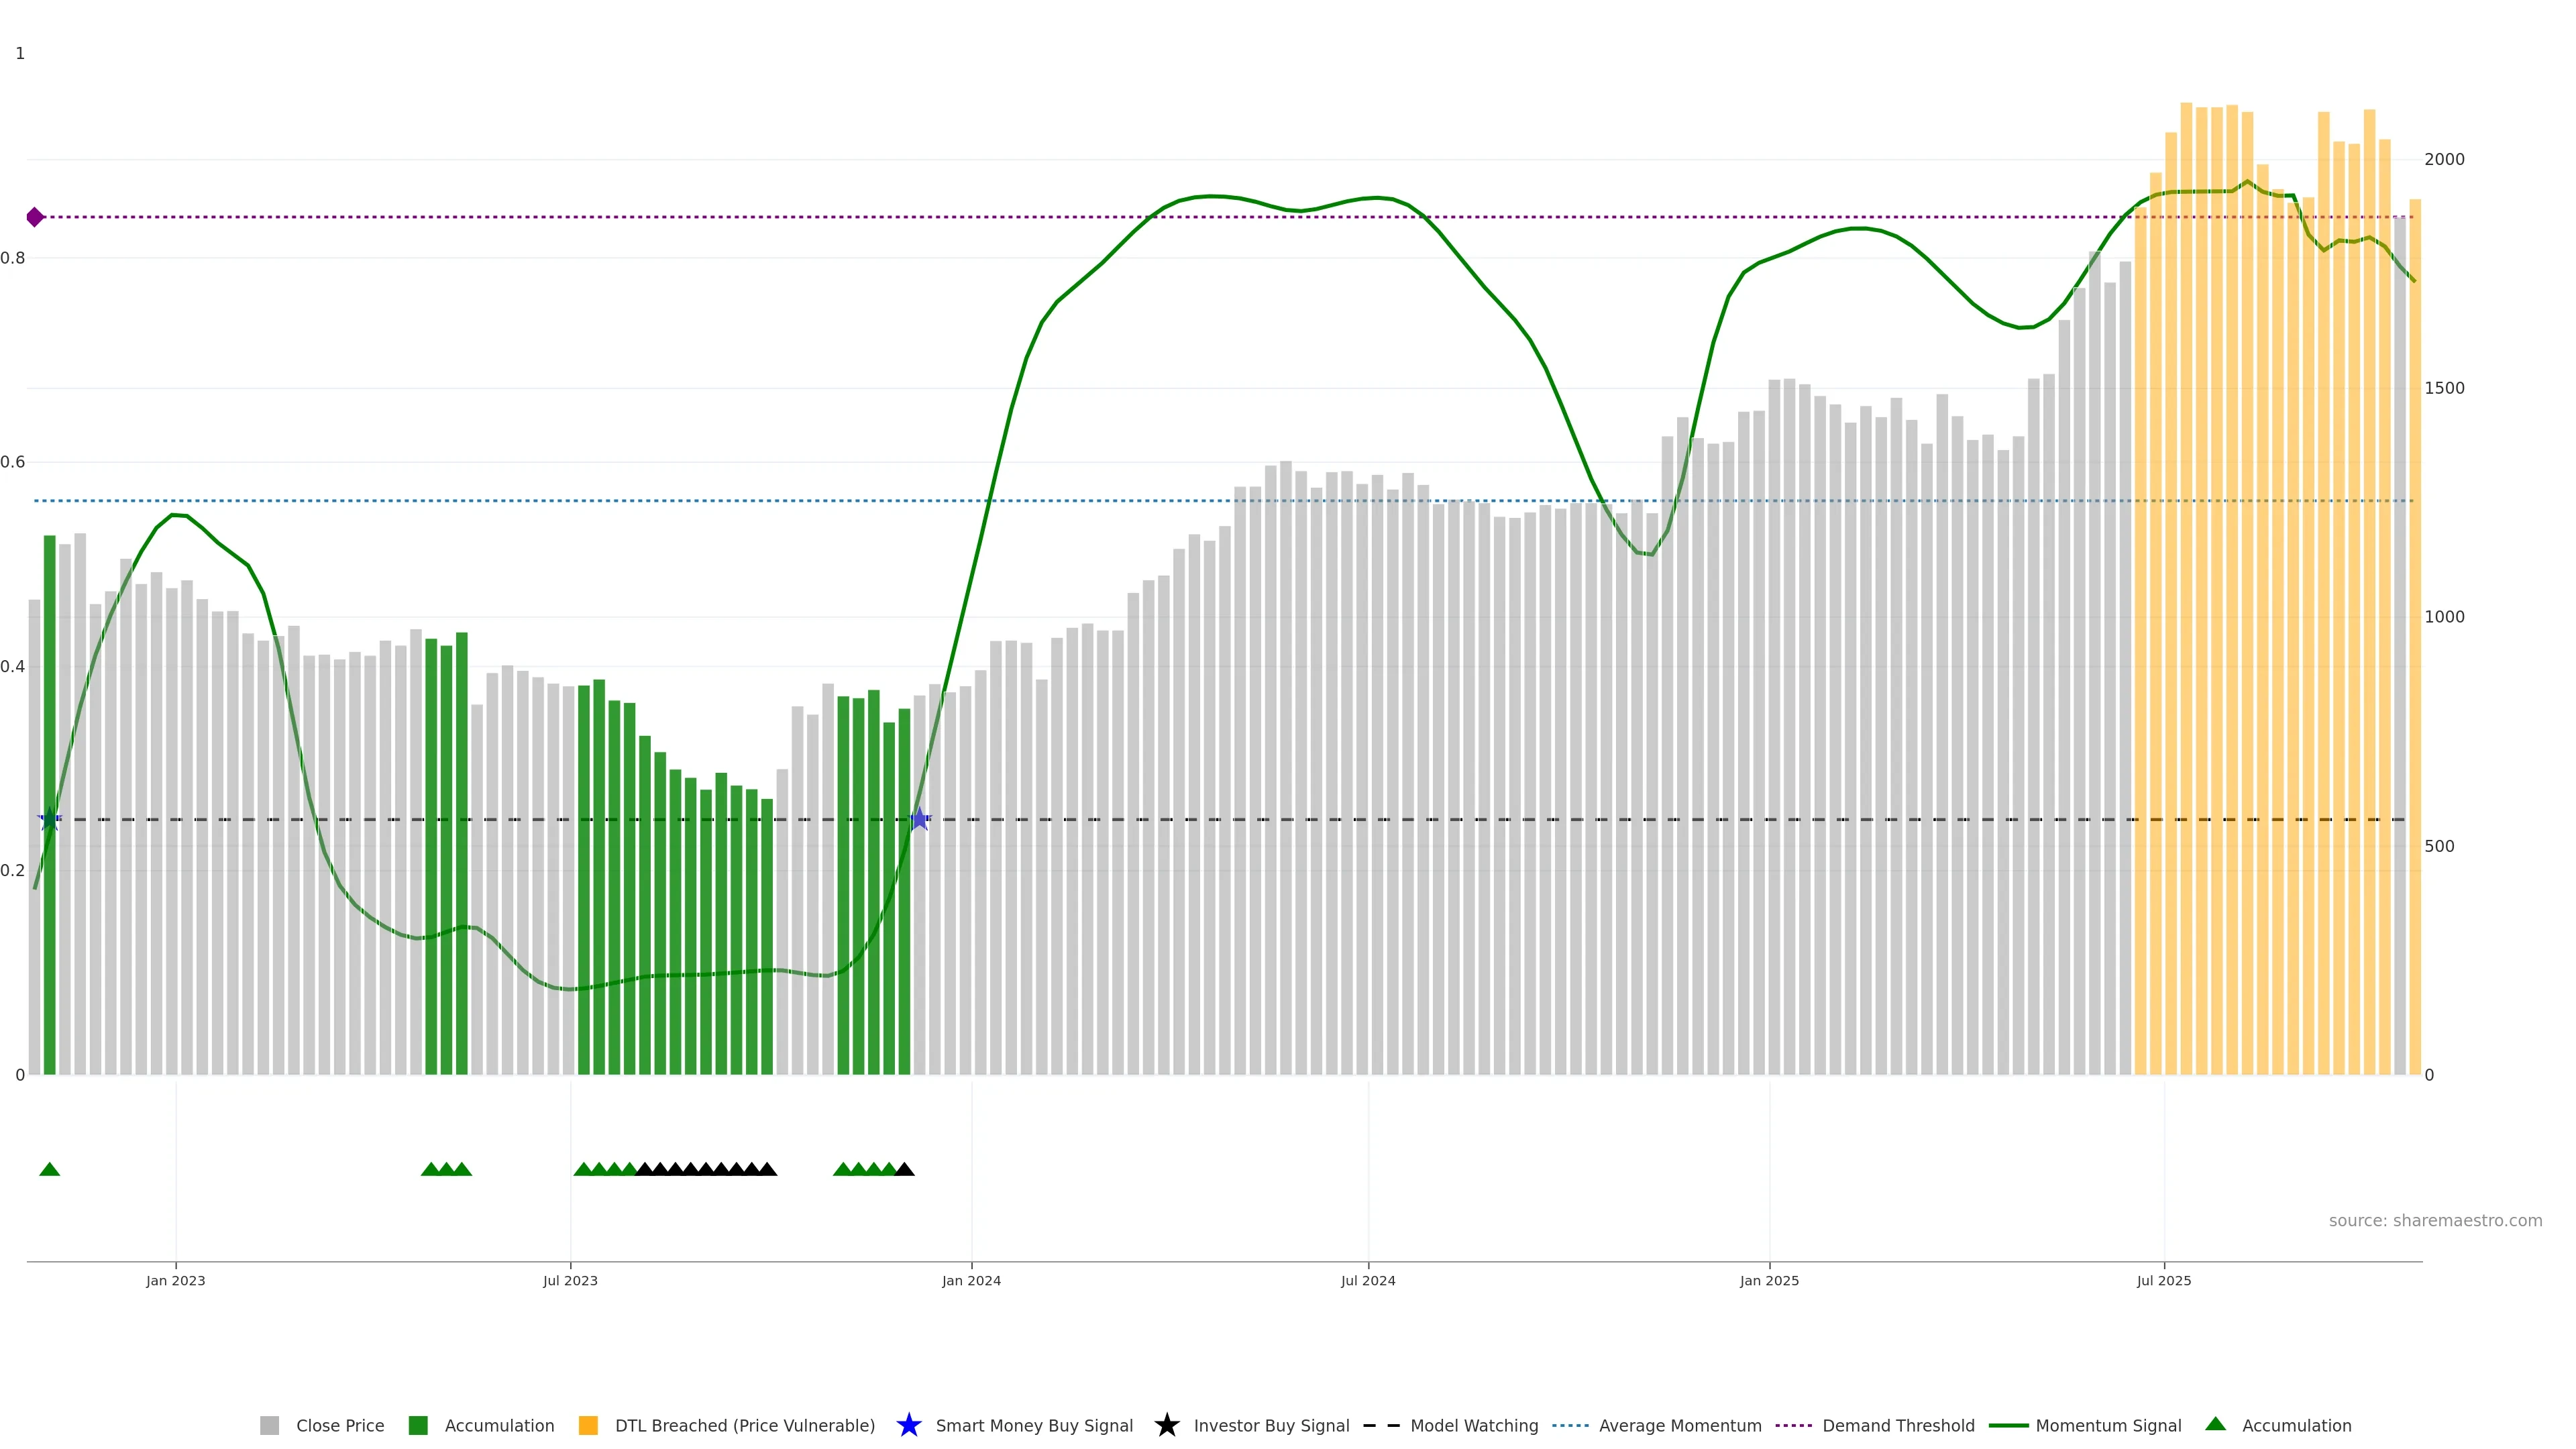Click the dotted purple Demand Threshold legend icon
Viewport: 2576px width, 1449px height.
(1793, 1425)
